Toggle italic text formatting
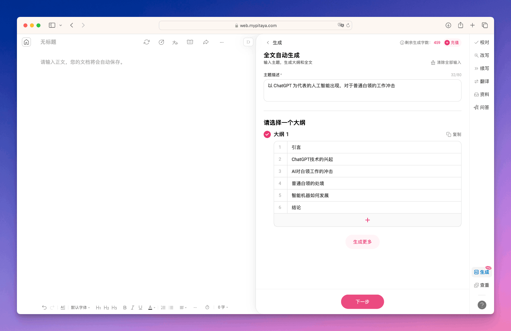Image resolution: width=511 pixels, height=331 pixels. tap(133, 307)
